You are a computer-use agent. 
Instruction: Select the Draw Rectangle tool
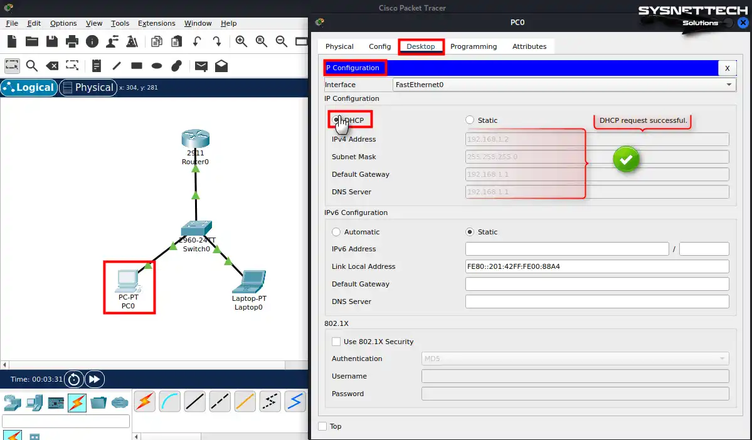[x=137, y=66]
